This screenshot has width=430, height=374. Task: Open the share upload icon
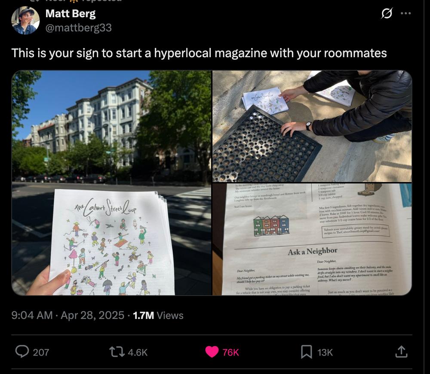401,352
